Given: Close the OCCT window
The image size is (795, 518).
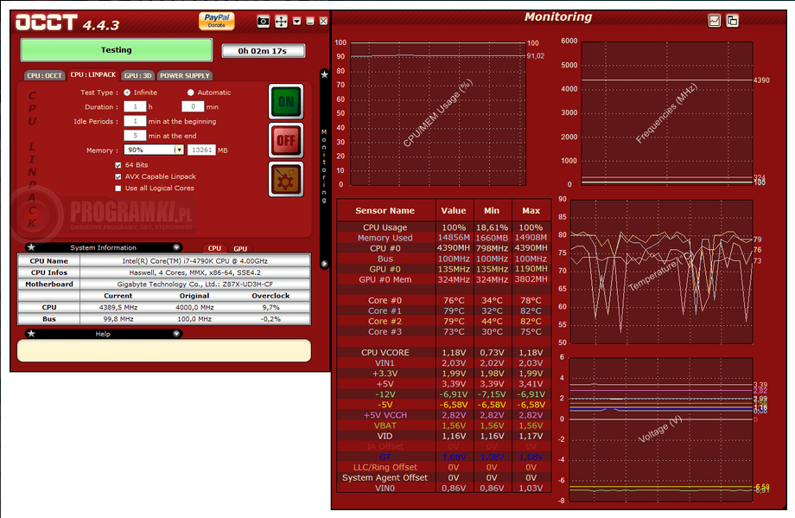Looking at the screenshot, I should pos(323,22).
